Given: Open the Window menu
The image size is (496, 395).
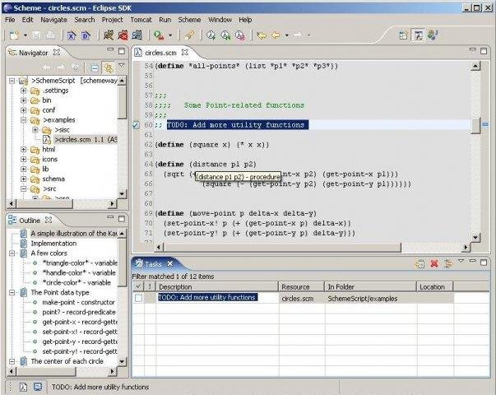Looking at the screenshot, I should (x=220, y=20).
